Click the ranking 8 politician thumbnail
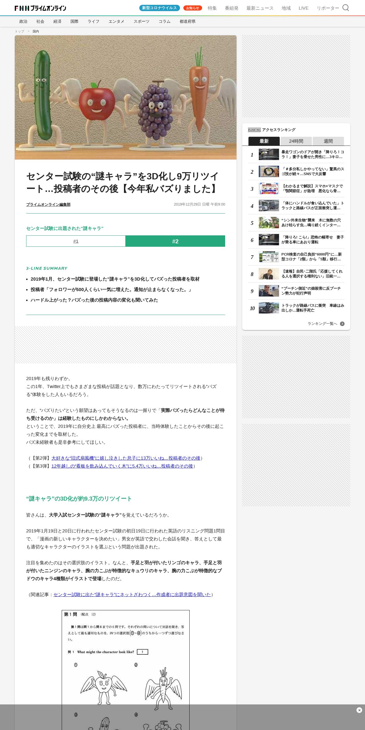Viewport: 365px width, 730px height. coord(269,274)
